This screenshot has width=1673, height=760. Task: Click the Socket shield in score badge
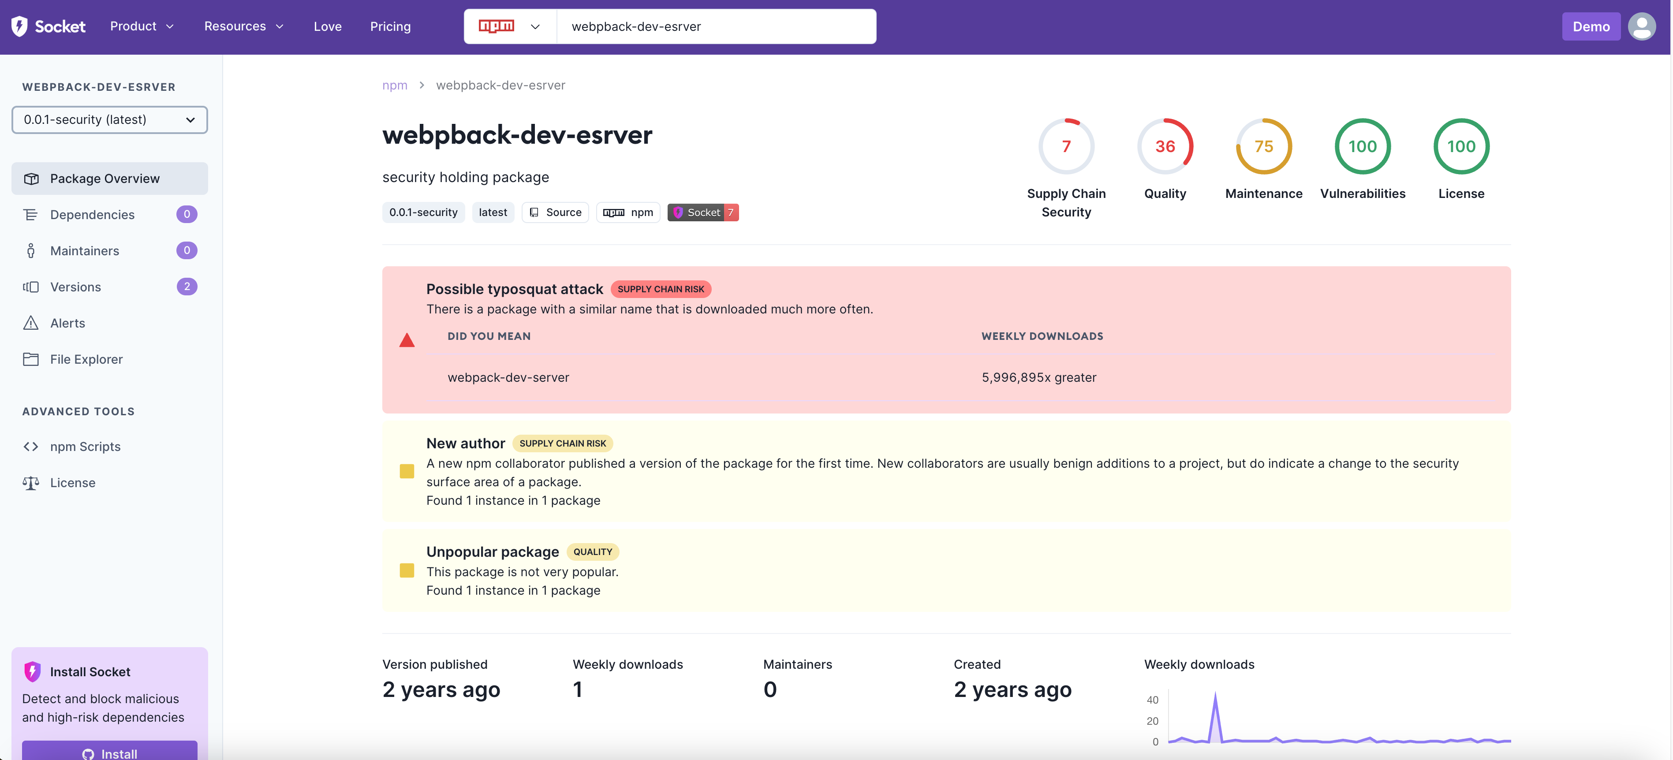pyautogui.click(x=678, y=212)
